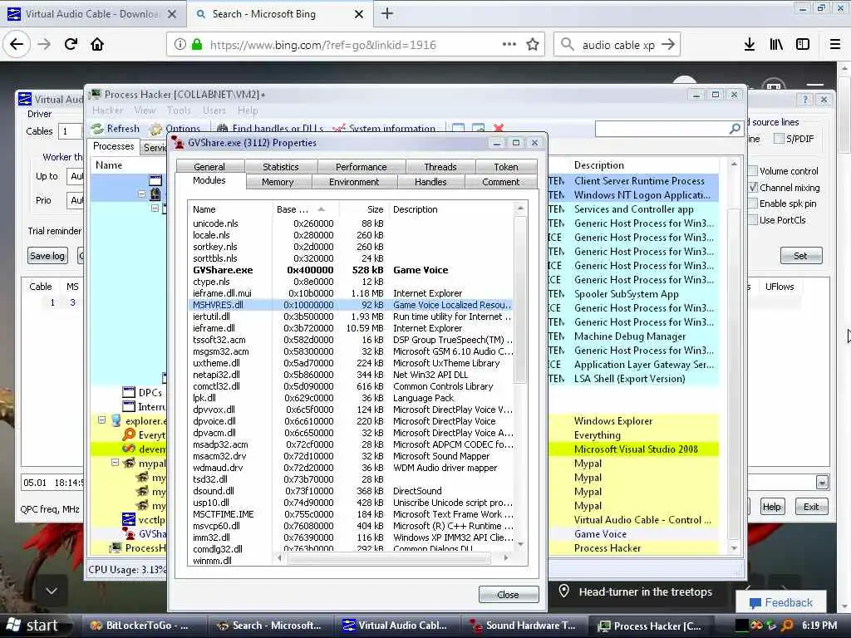
Task: Switch to the Memory tab
Action: click(278, 182)
